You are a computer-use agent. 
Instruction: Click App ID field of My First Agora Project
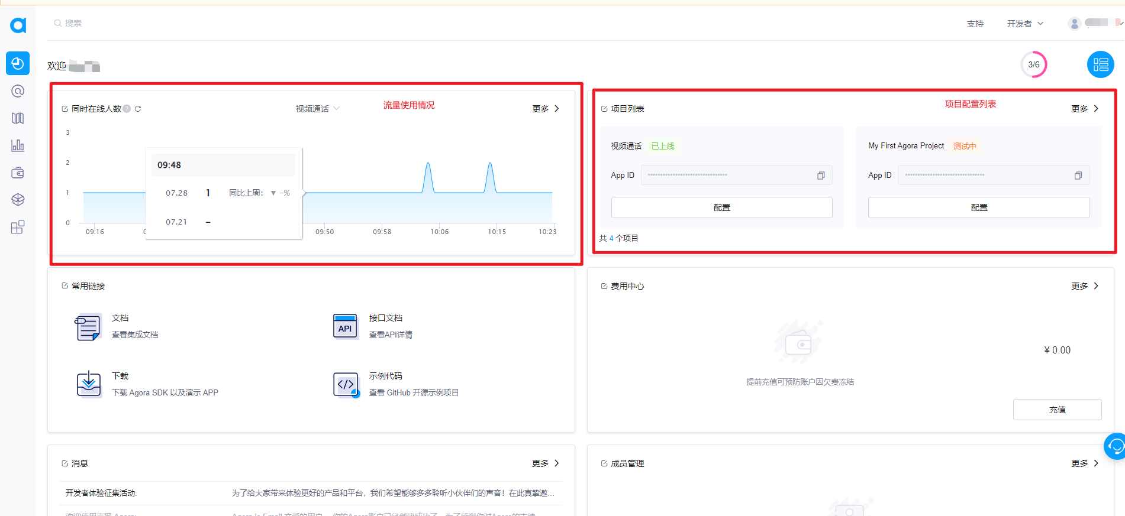tap(993, 175)
